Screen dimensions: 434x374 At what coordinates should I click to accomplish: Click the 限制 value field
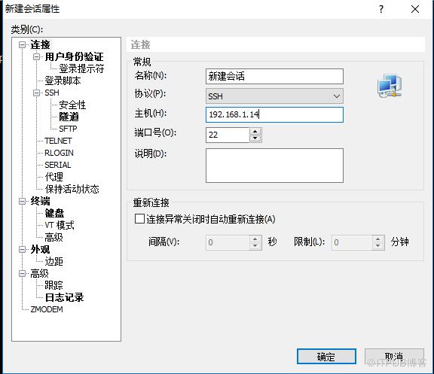coord(352,242)
